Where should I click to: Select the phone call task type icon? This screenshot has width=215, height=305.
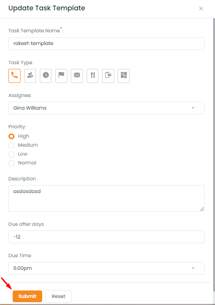15,76
